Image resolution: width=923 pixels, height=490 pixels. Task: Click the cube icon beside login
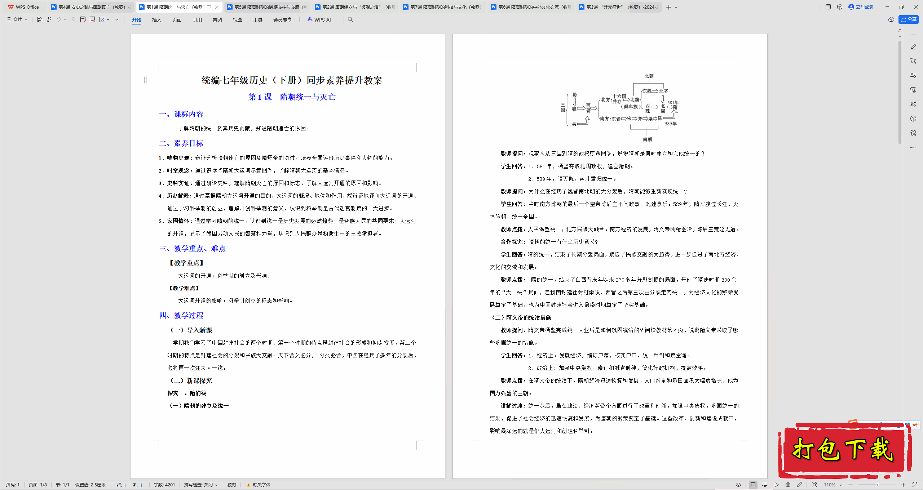[x=840, y=7]
